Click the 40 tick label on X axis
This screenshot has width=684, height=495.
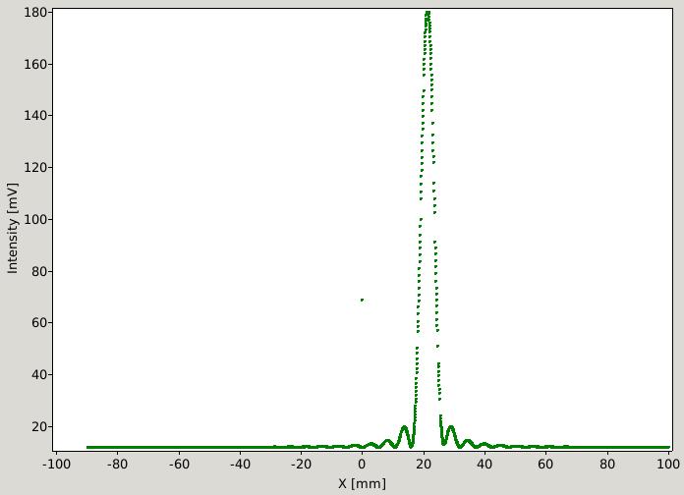click(x=484, y=464)
